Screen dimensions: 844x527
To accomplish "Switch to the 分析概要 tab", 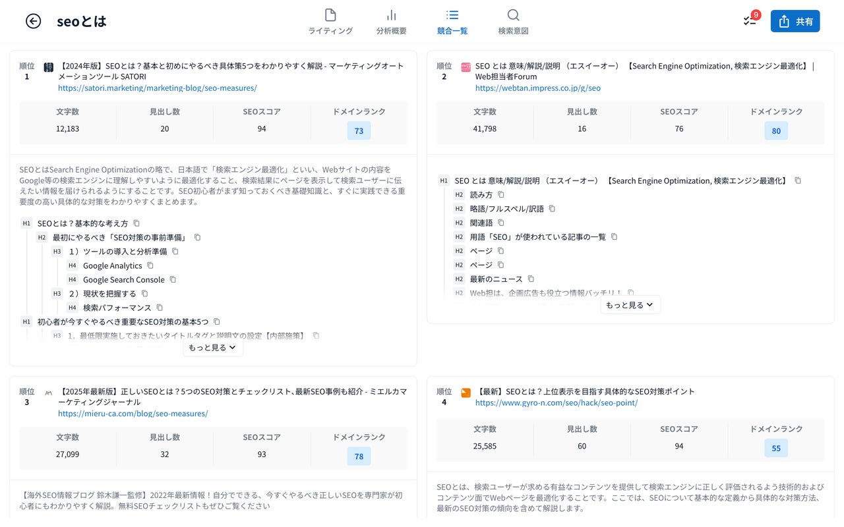I will pos(391,22).
